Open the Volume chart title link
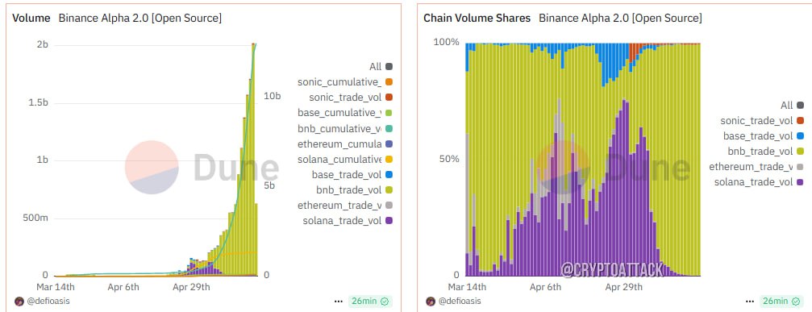The width and height of the screenshot is (812, 312). point(31,18)
